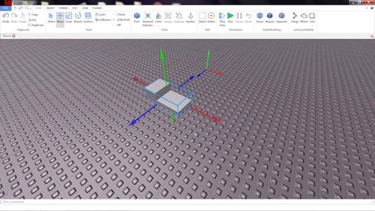Screen dimensions: 375x211
Task: Click quick access undo icon
Action: click(x=21, y=8)
